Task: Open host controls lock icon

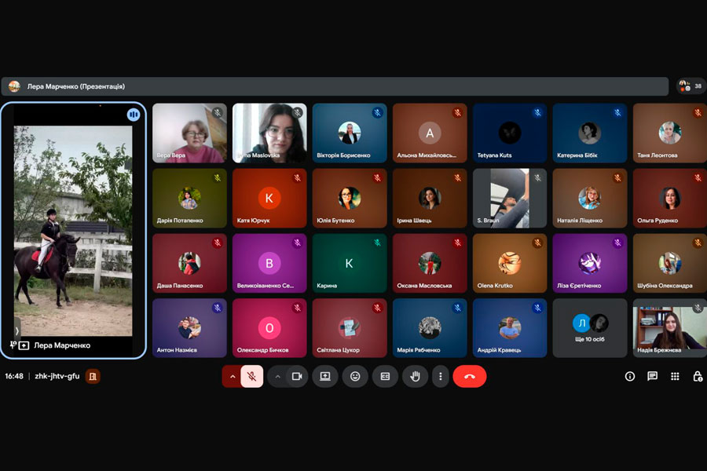Action: click(698, 376)
